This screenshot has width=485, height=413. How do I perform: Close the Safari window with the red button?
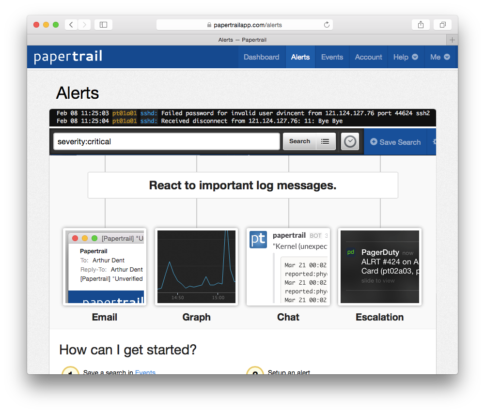point(36,25)
